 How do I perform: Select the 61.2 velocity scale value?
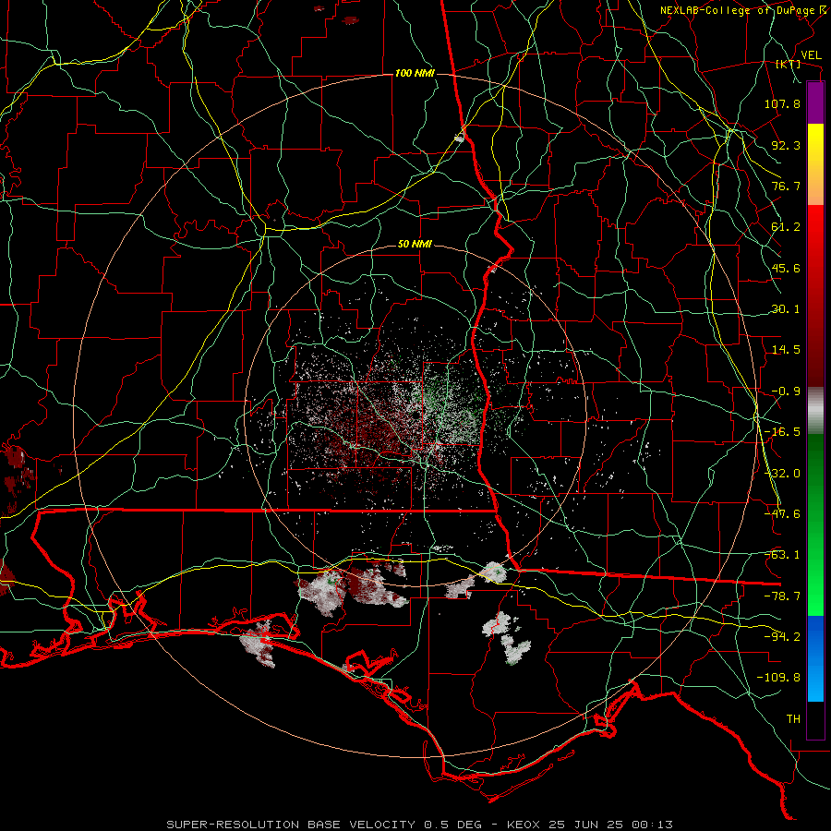coord(786,227)
